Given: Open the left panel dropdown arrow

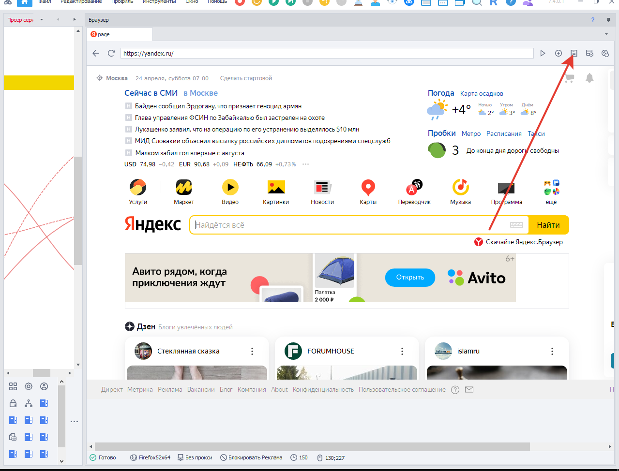Looking at the screenshot, I should [42, 20].
